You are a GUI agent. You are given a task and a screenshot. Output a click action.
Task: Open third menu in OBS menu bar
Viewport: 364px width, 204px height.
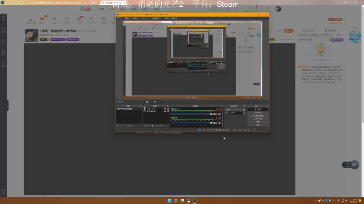(135, 18)
